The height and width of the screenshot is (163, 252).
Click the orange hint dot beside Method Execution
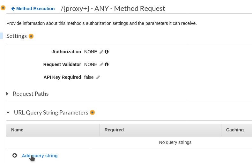coord(3,8)
